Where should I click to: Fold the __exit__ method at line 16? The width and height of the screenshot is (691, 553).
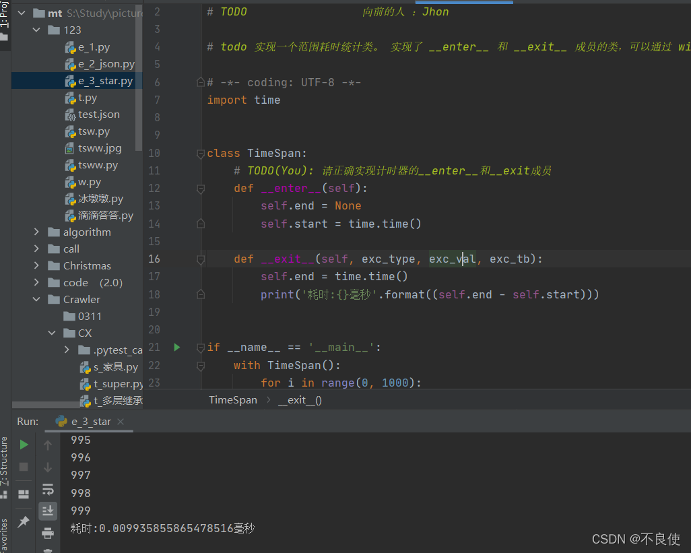201,259
